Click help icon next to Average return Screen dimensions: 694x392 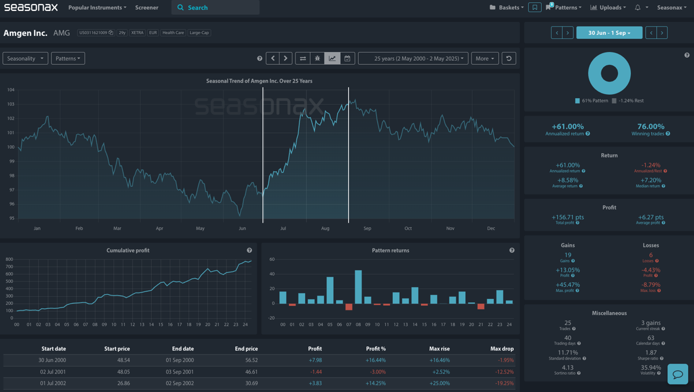(x=581, y=186)
